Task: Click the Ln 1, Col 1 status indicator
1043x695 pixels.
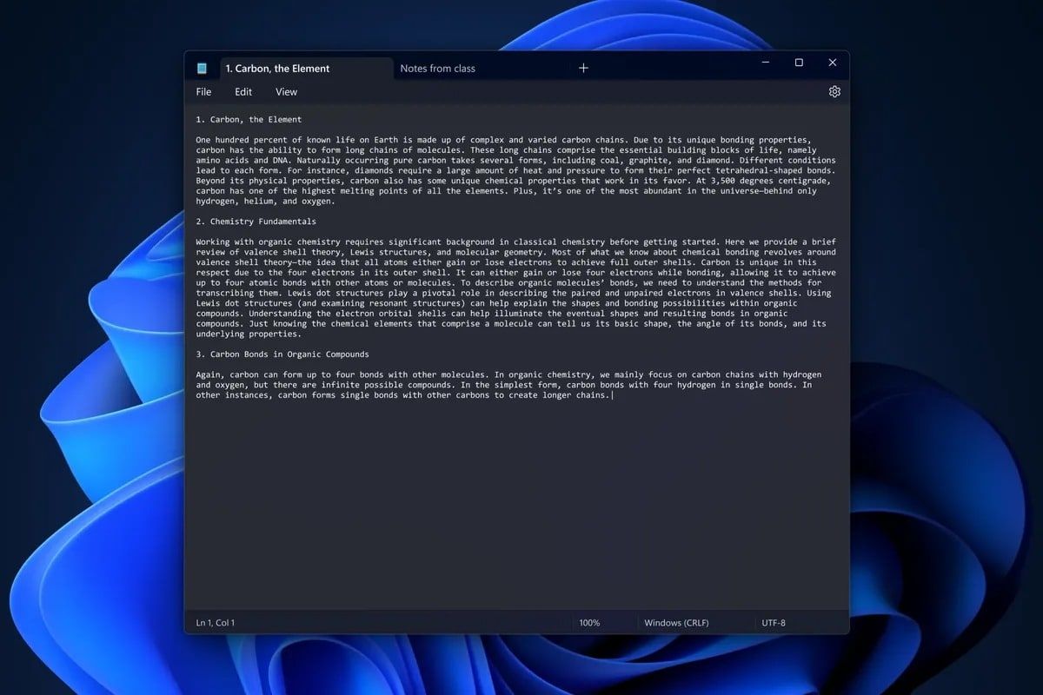Action: pyautogui.click(x=216, y=623)
